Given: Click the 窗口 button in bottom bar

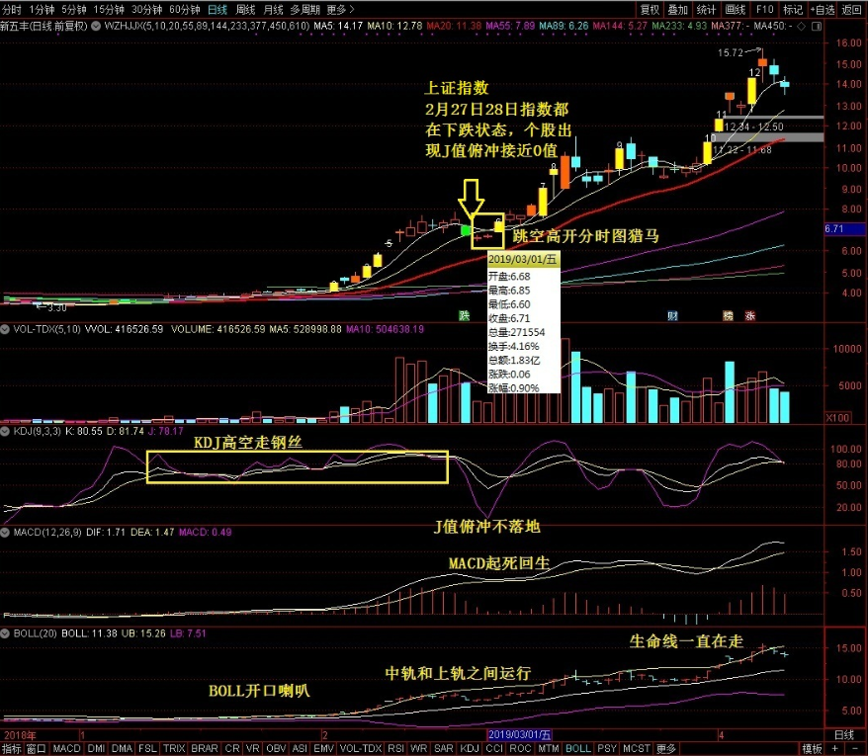Looking at the screenshot, I should (37, 749).
